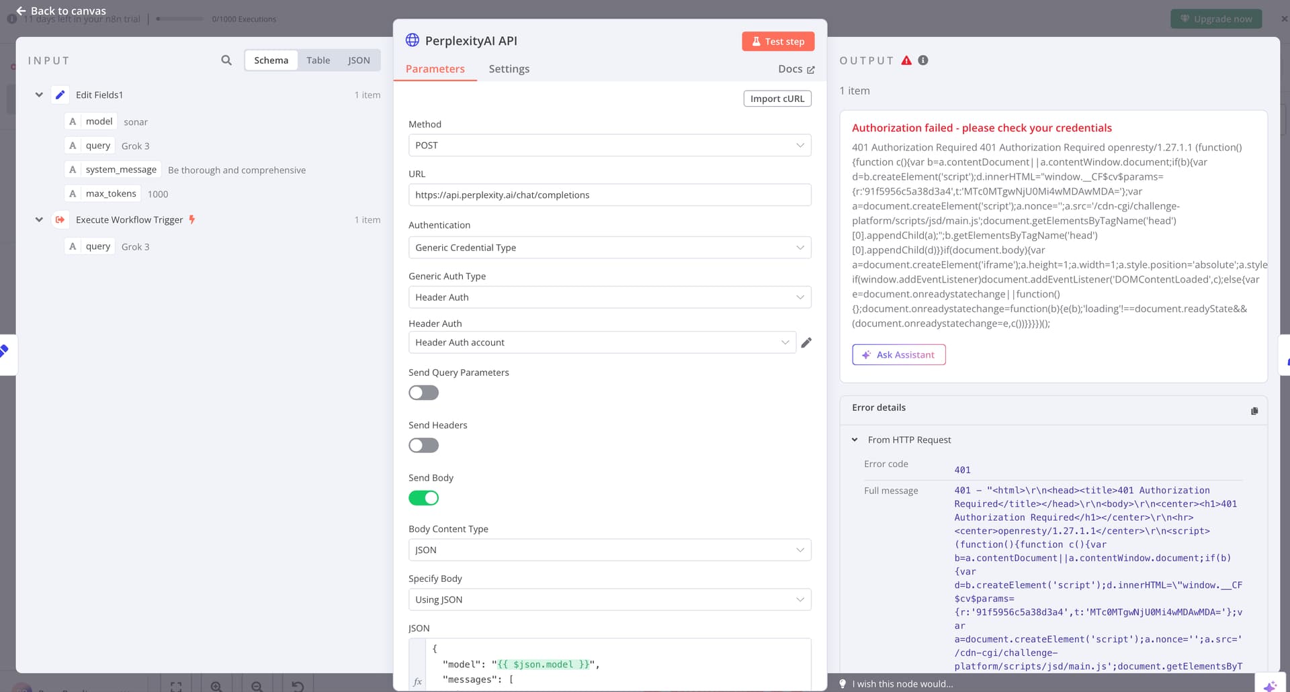Click the fx expression icon in JSON editor

click(417, 681)
